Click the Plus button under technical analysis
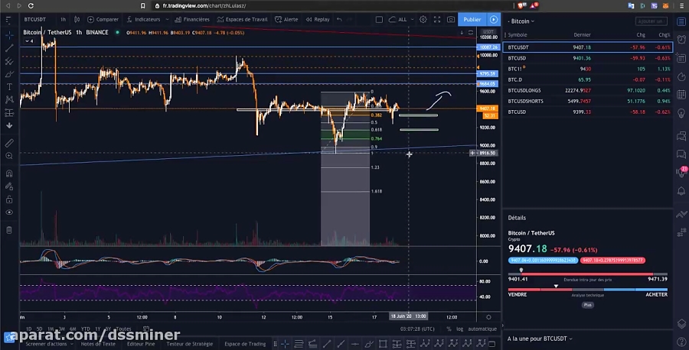Viewport: 689px width, 350px height. pos(588,305)
